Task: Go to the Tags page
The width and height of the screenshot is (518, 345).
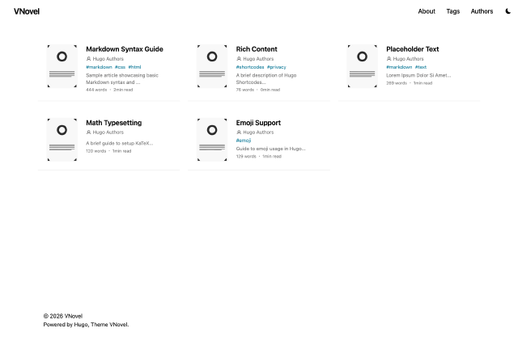Action: 453,11
